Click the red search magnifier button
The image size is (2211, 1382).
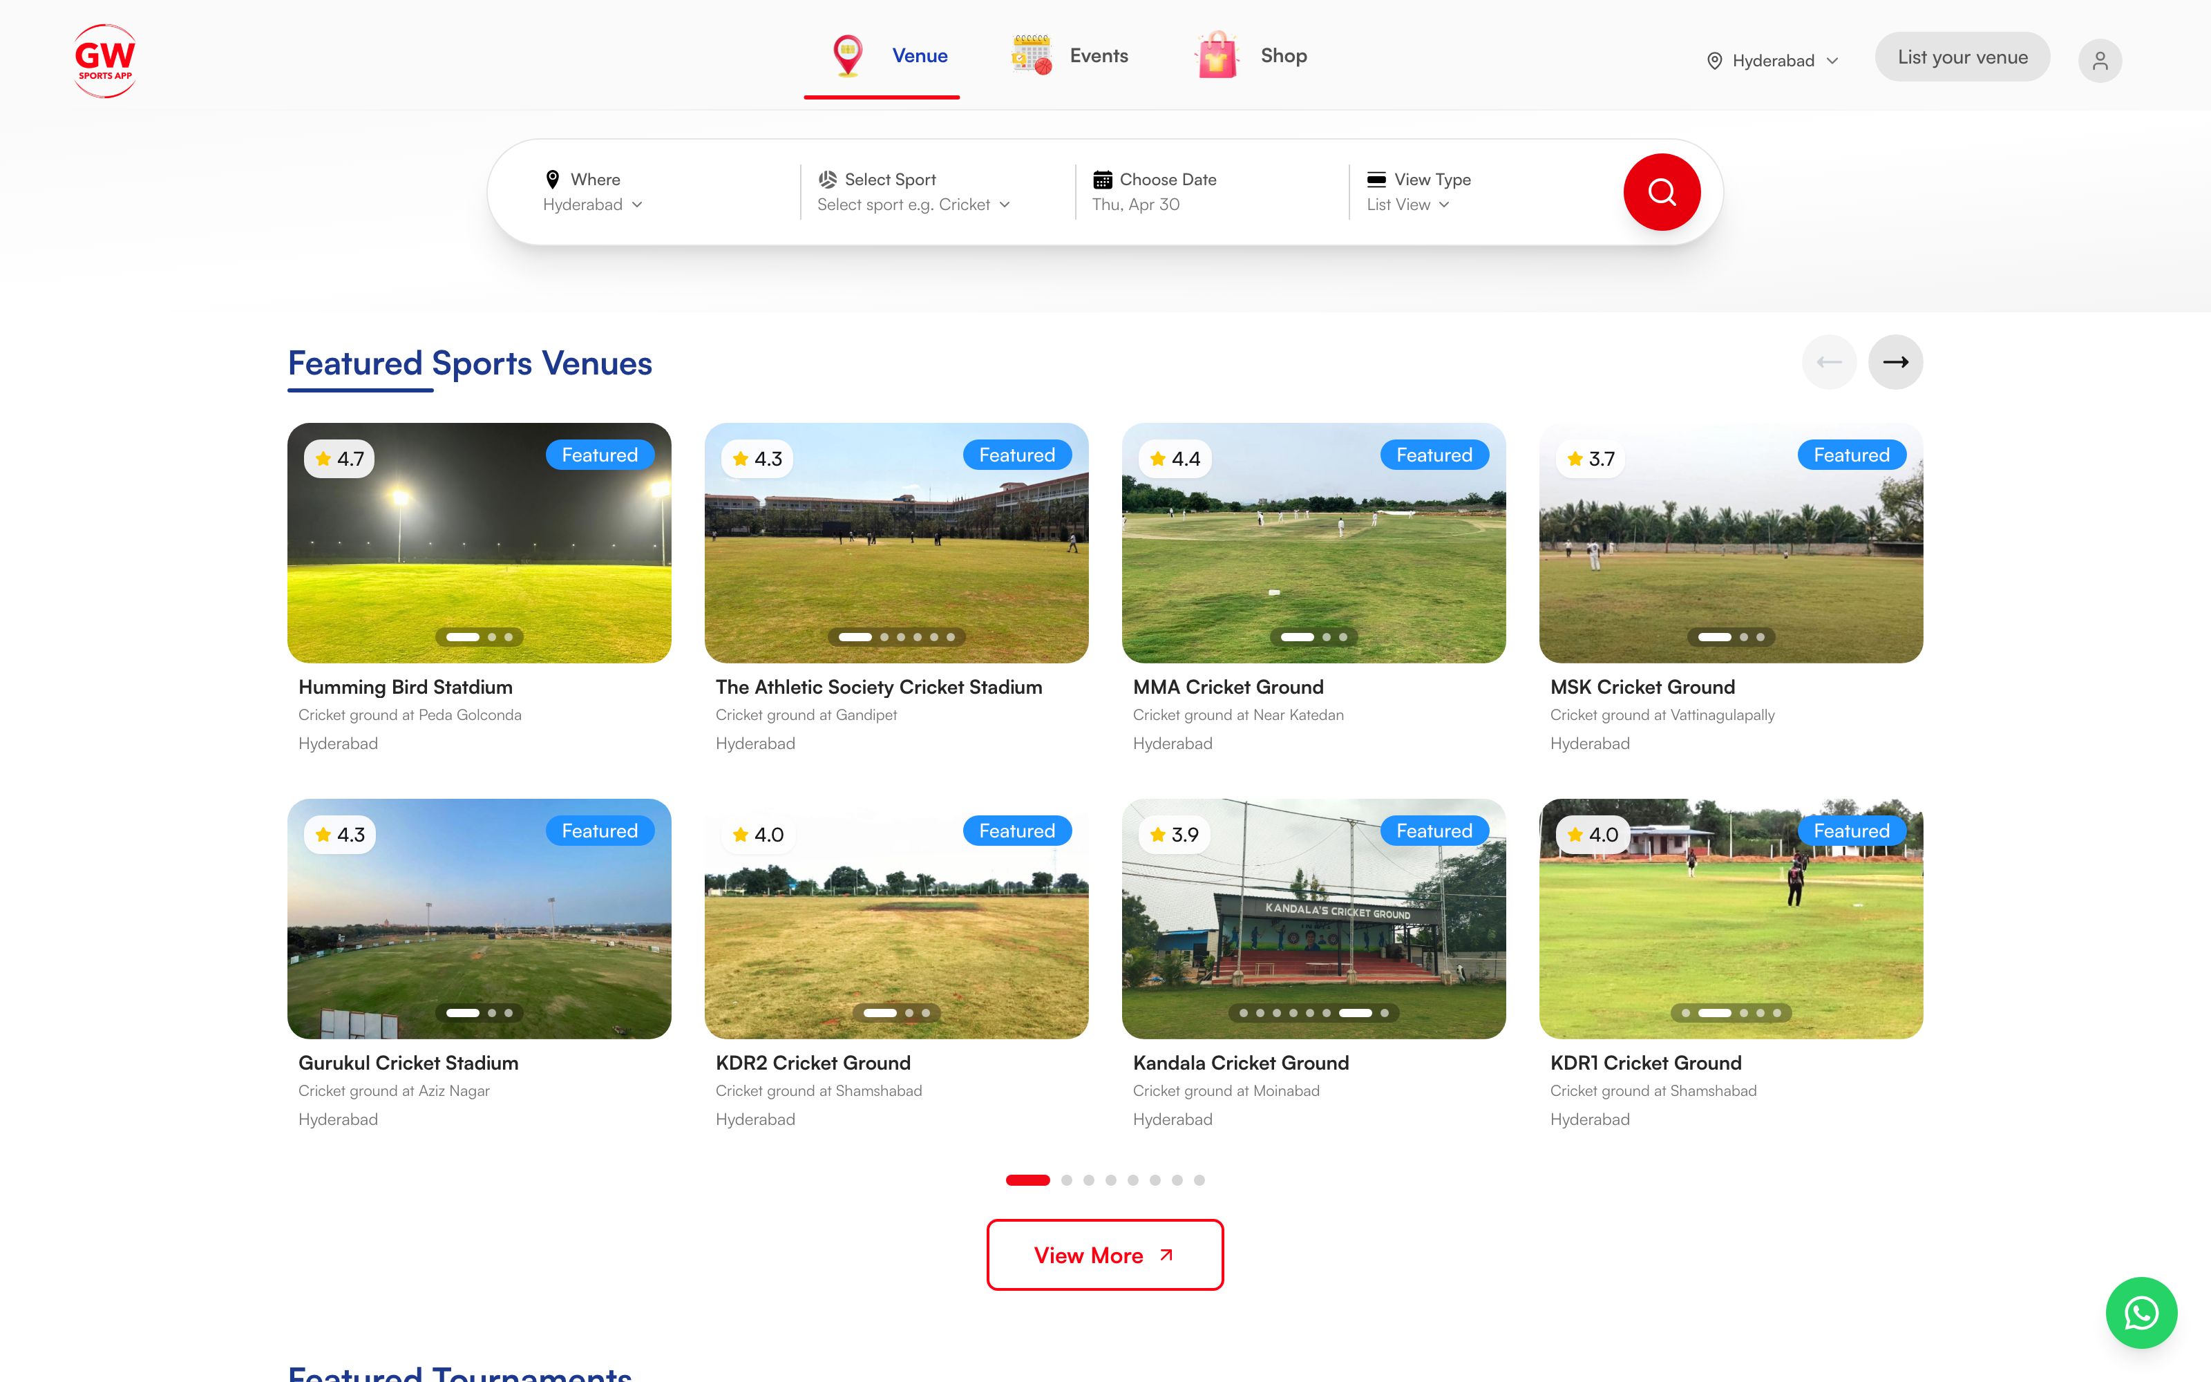[x=1661, y=192]
